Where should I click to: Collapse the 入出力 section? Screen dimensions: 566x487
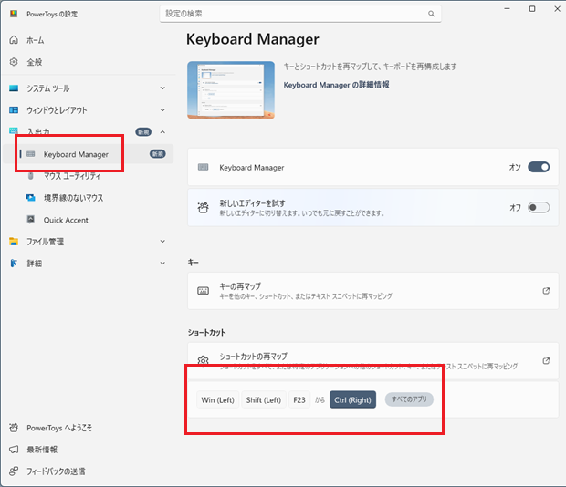click(162, 132)
